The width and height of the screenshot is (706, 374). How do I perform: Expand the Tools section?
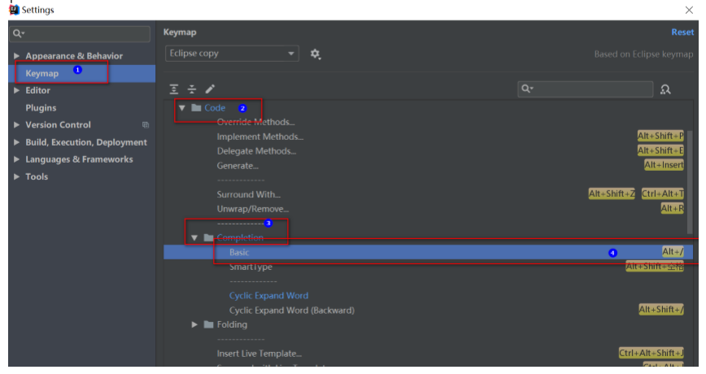tap(16, 176)
